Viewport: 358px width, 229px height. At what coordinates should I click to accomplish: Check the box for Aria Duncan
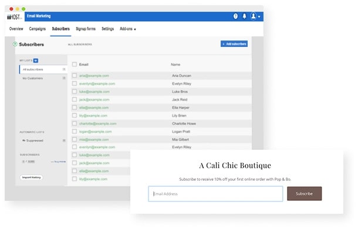pos(75,75)
